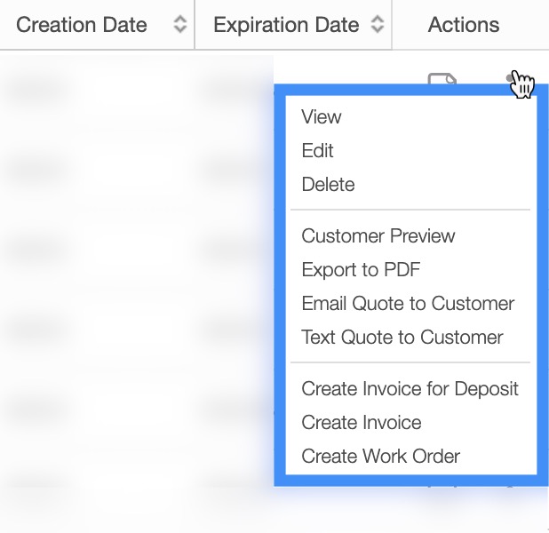549x533 pixels.
Task: Select Edit in the actions menu
Action: pos(318,150)
